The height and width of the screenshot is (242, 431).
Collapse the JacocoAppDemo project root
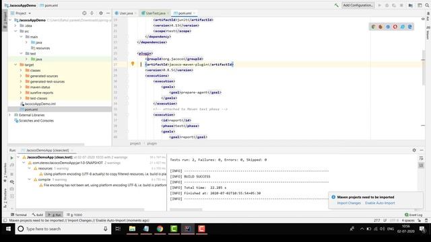click(10, 20)
